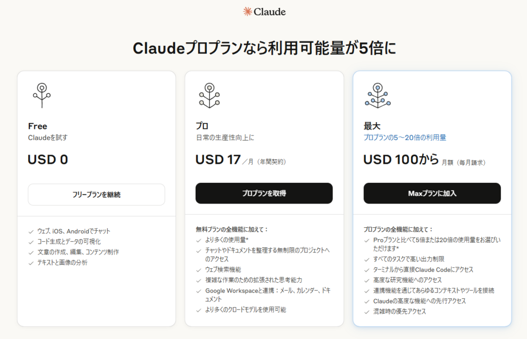Image resolution: width=527 pixels, height=339 pixels.
Task: Click the プロプランを取得 button
Action: pos(264,193)
